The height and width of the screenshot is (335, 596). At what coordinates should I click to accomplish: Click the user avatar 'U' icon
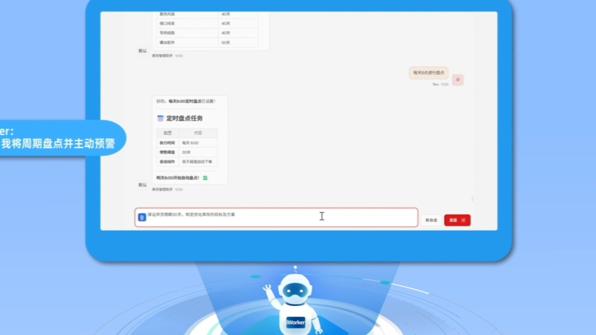[458, 80]
